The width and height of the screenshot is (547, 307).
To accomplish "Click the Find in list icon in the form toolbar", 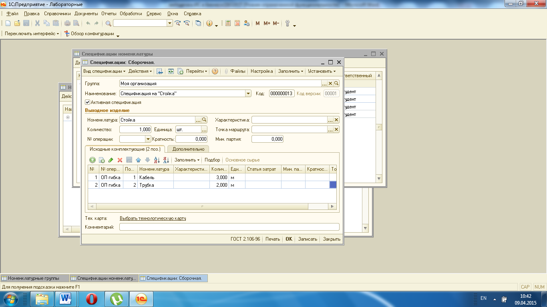I will click(x=160, y=71).
